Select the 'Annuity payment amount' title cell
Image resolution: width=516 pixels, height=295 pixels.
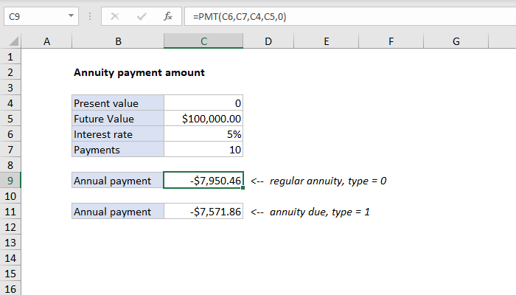118,73
